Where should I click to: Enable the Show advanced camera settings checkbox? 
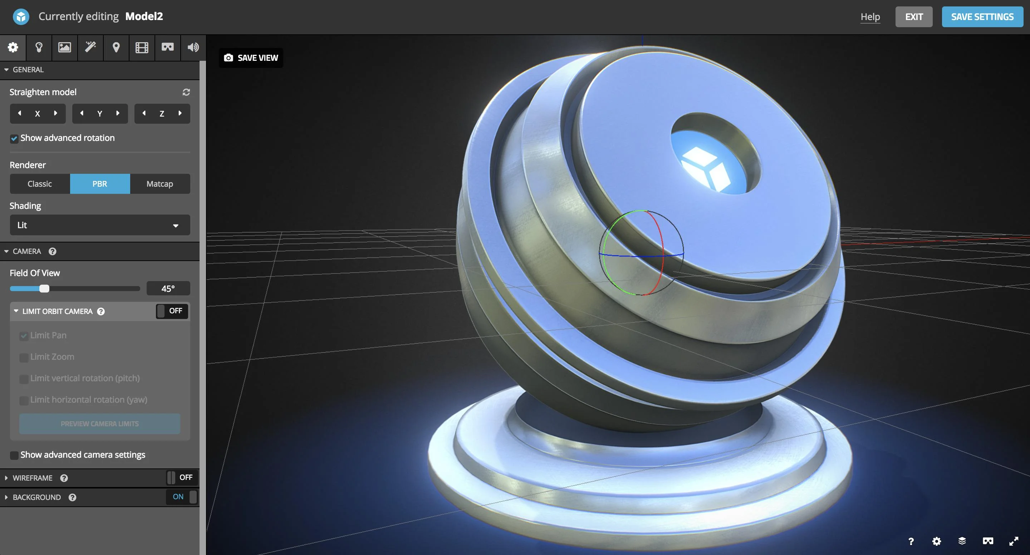(x=13, y=454)
